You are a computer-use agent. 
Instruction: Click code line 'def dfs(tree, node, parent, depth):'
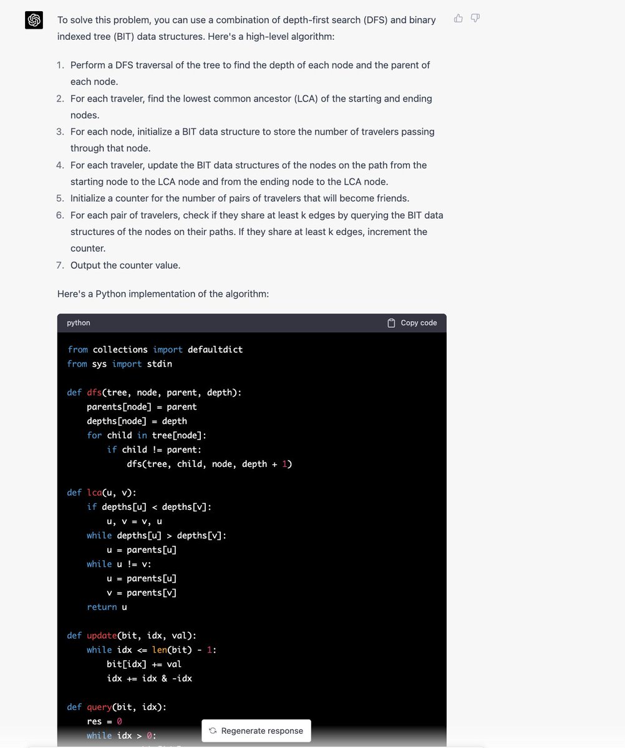point(154,392)
